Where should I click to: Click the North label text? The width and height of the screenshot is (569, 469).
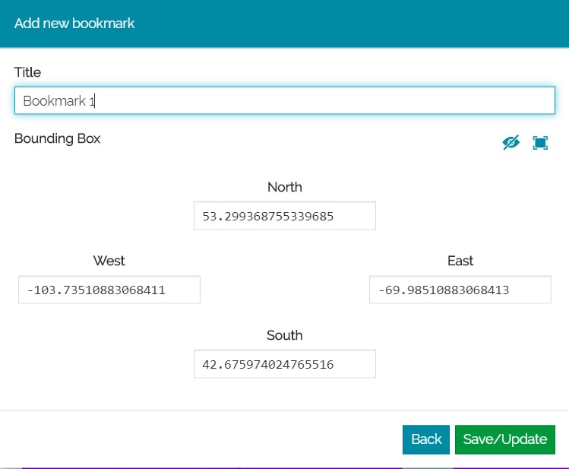coord(284,187)
